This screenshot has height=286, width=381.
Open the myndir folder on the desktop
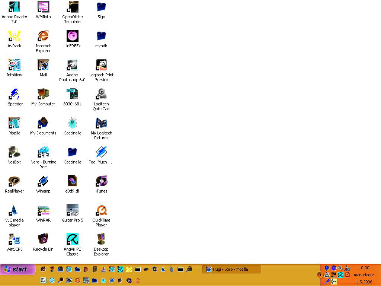(101, 39)
